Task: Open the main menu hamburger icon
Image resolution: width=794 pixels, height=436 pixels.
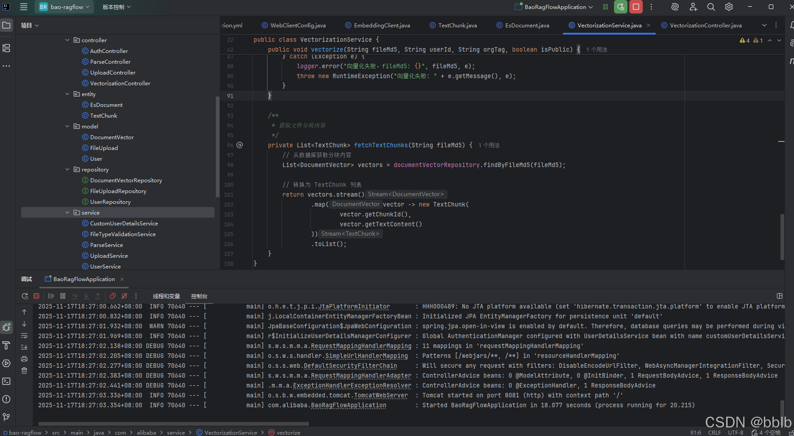Action: tap(24, 7)
